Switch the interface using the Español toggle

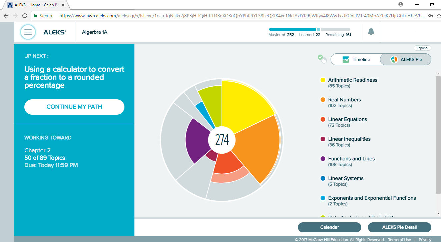[x=422, y=48]
